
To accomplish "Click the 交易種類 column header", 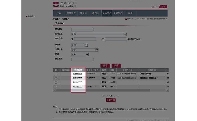I will [152, 70].
